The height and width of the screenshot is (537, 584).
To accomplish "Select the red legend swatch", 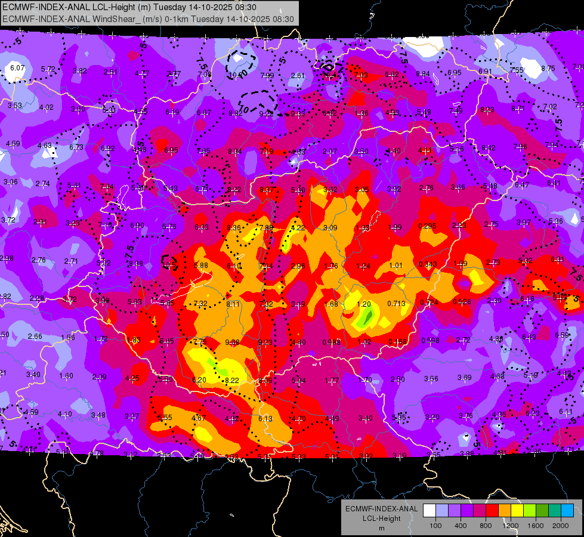I will tap(492, 511).
